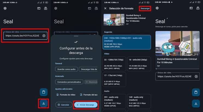The height and width of the screenshot is (112, 203).
Task: Click the Cancelar button
Action: point(64,105)
